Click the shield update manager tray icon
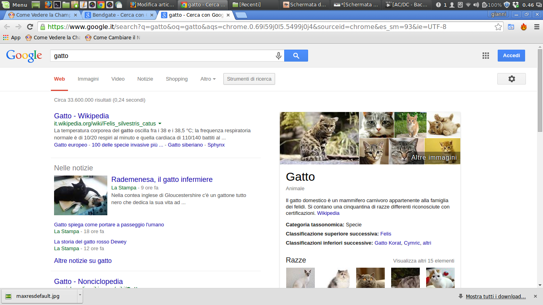Image resolution: width=543 pixels, height=305 pixels. point(506,5)
